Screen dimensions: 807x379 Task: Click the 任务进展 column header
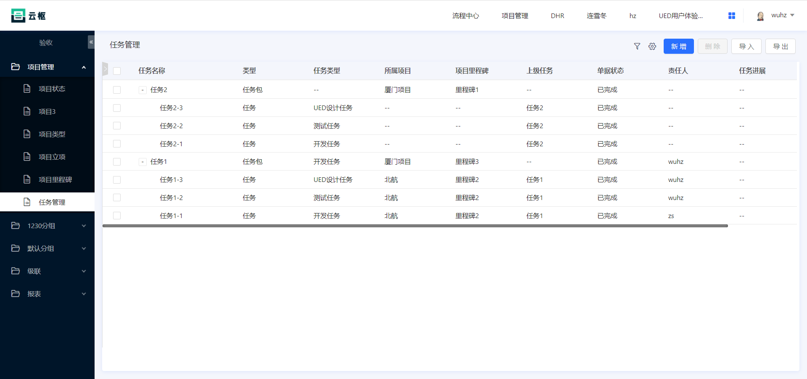point(752,71)
